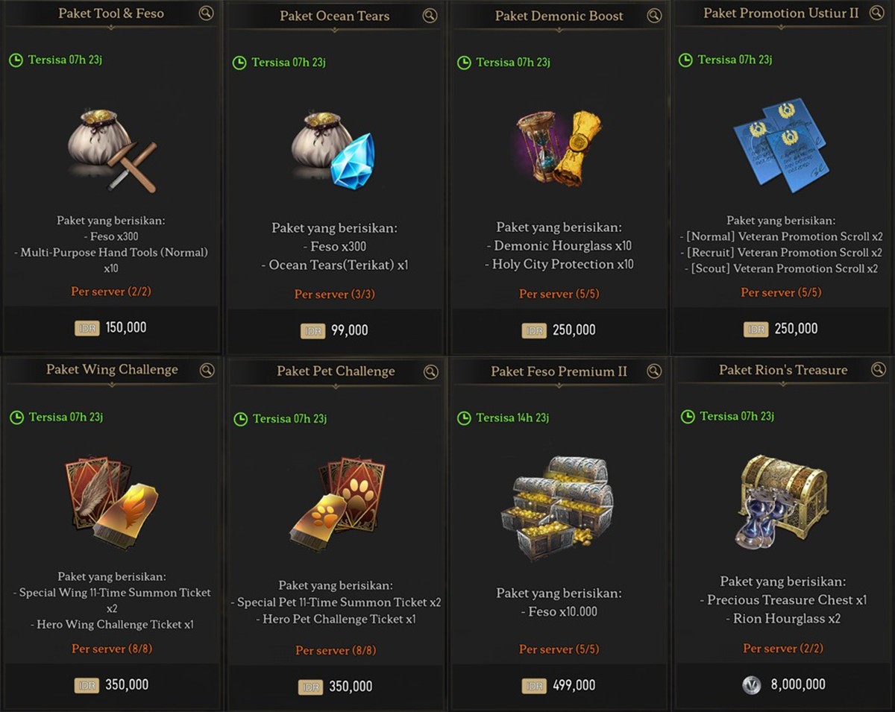895x712 pixels.
Task: Click magnifier on Paket Rion's Treasure
Action: pos(878,370)
